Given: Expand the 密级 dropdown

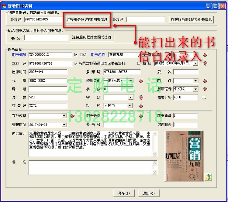Looking at the screenshot, I should tap(131, 98).
